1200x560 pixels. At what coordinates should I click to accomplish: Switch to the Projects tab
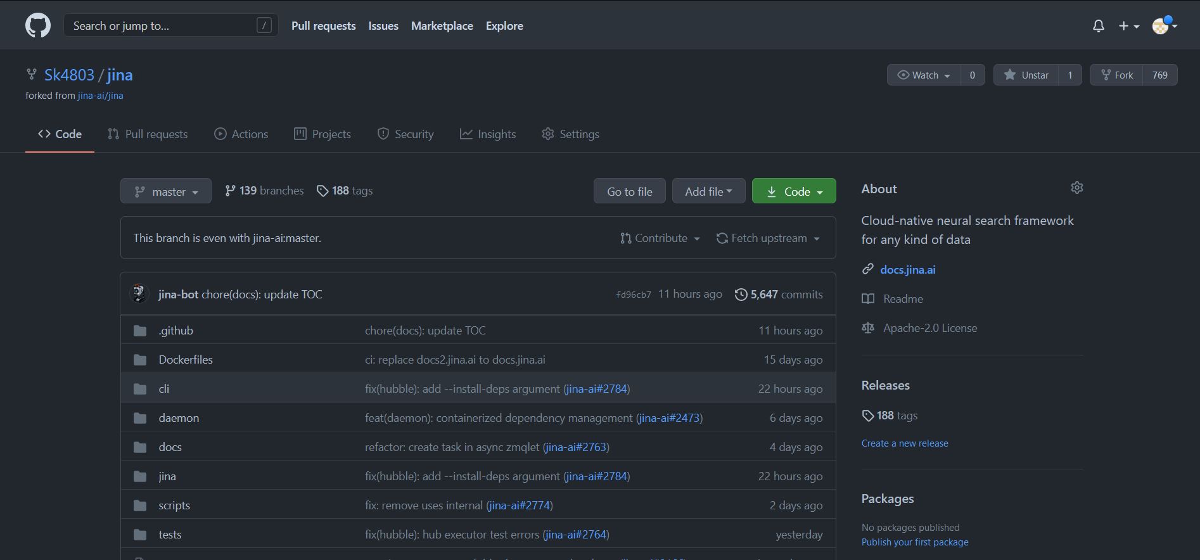pos(322,134)
